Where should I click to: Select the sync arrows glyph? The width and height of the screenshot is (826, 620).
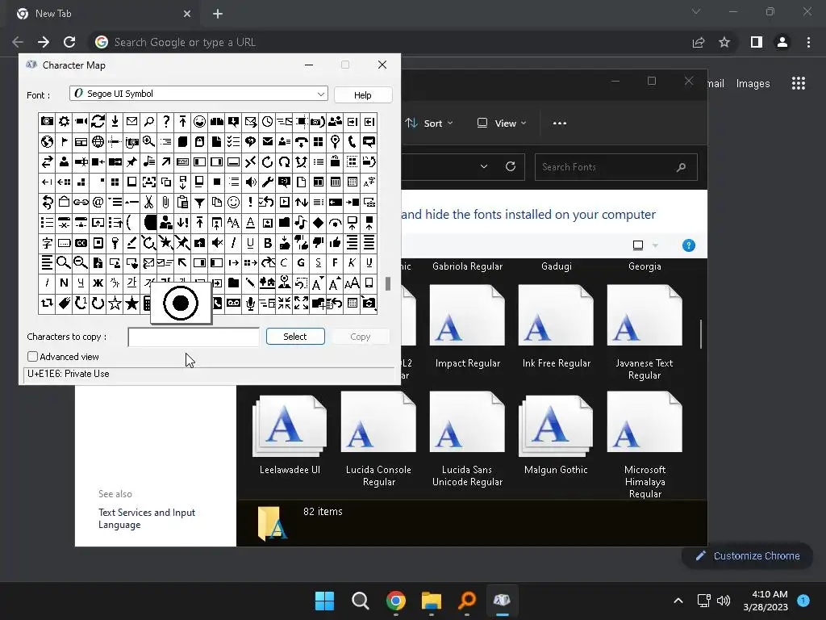pos(98,122)
